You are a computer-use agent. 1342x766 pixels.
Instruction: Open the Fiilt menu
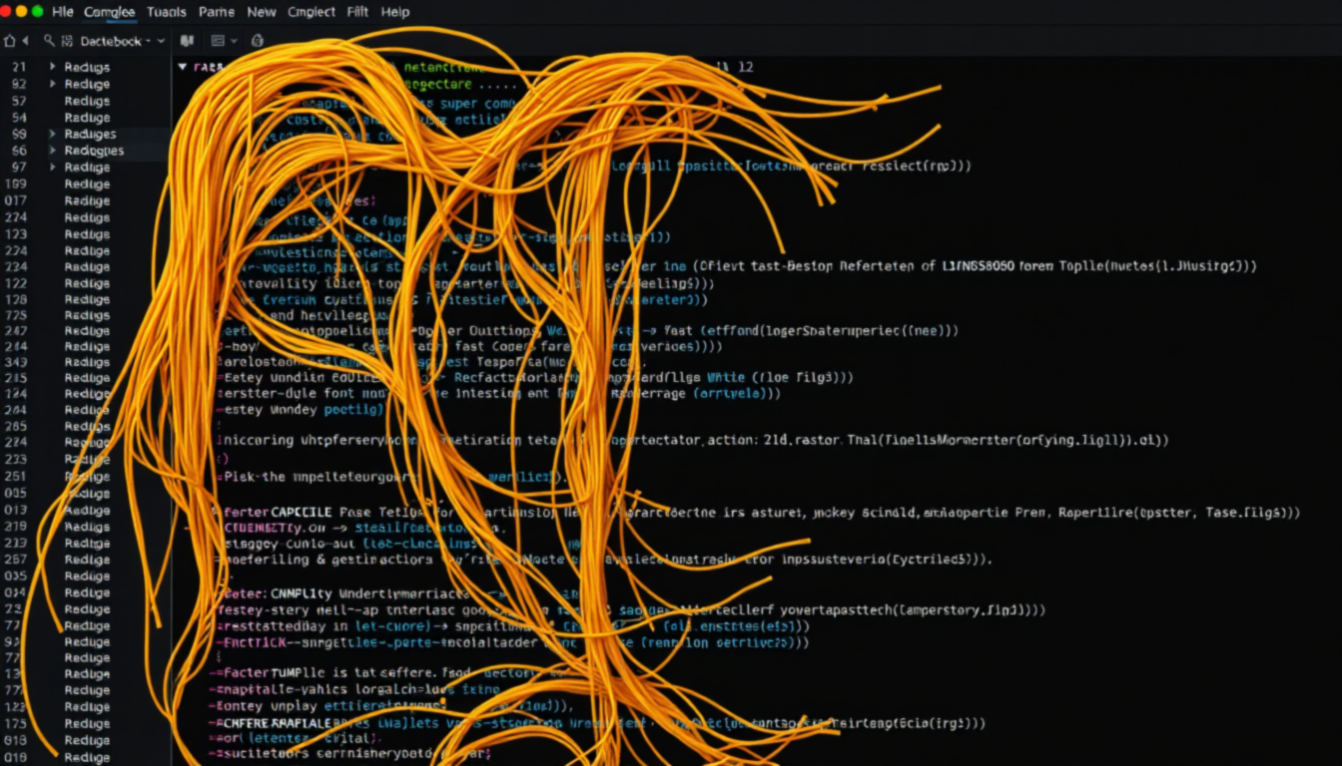point(357,12)
